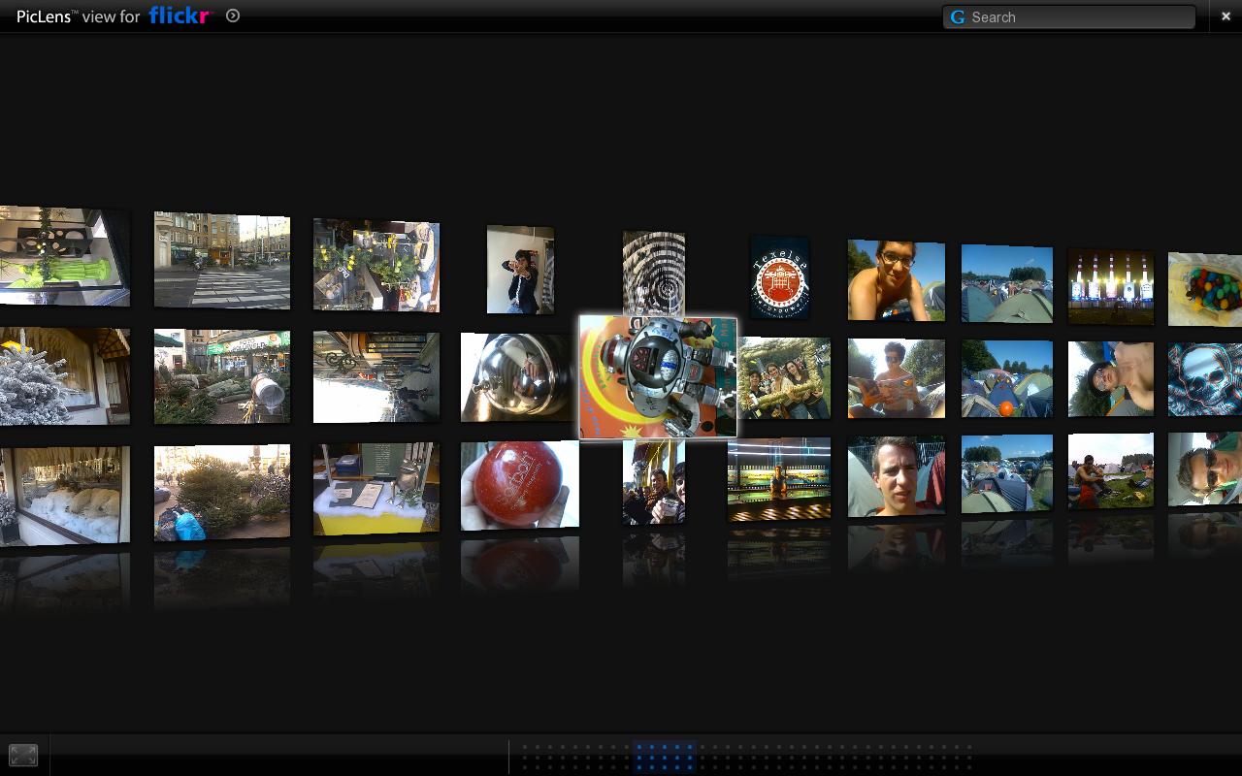Open the highlighted robot toy photo
1242x776 pixels.
click(658, 377)
